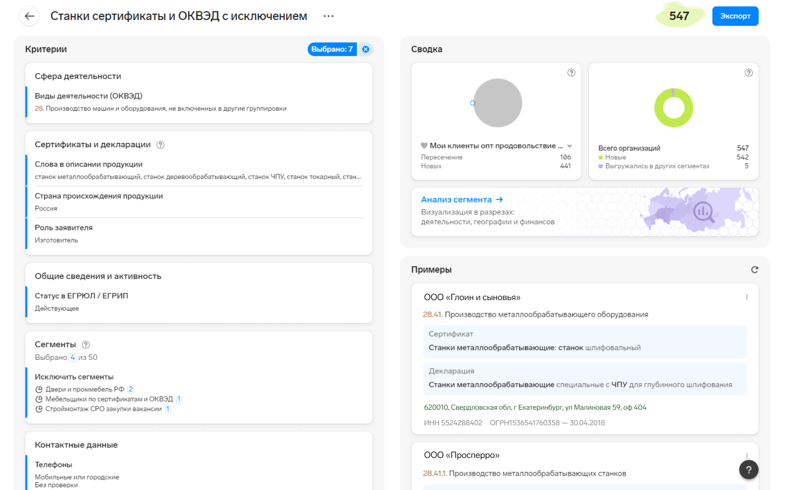Click the gray circle chart
The height and width of the screenshot is (490, 785).
click(x=498, y=103)
